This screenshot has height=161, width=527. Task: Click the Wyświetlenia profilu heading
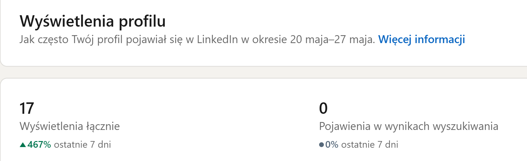click(93, 21)
